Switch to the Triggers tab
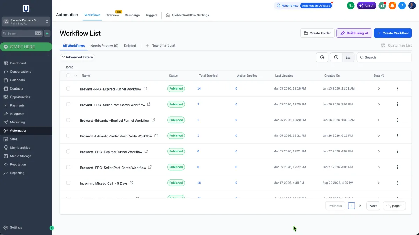Image resolution: width=419 pixels, height=235 pixels. pos(151,15)
